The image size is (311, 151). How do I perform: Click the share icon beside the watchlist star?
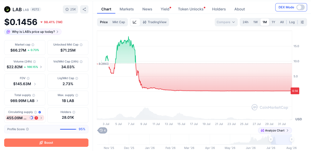[x=84, y=9]
